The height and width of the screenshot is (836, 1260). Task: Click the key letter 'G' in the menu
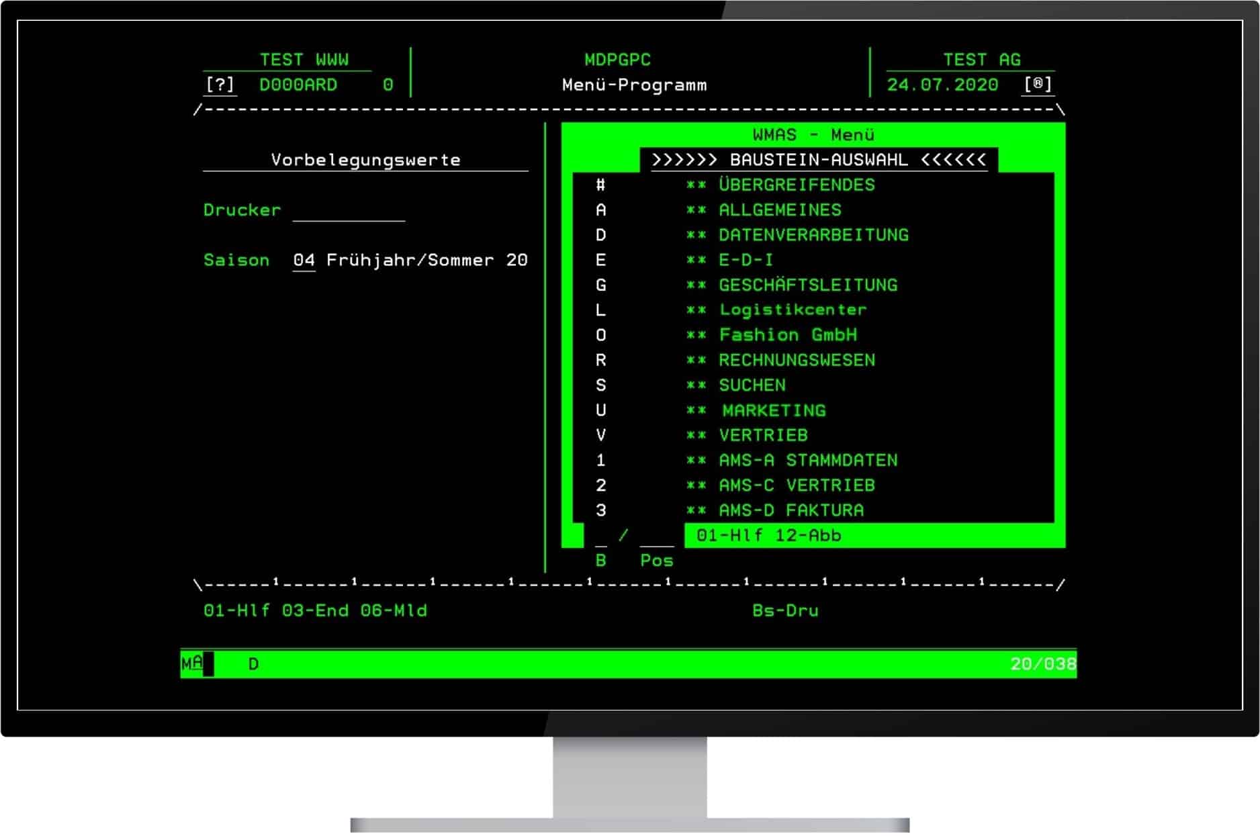point(600,285)
